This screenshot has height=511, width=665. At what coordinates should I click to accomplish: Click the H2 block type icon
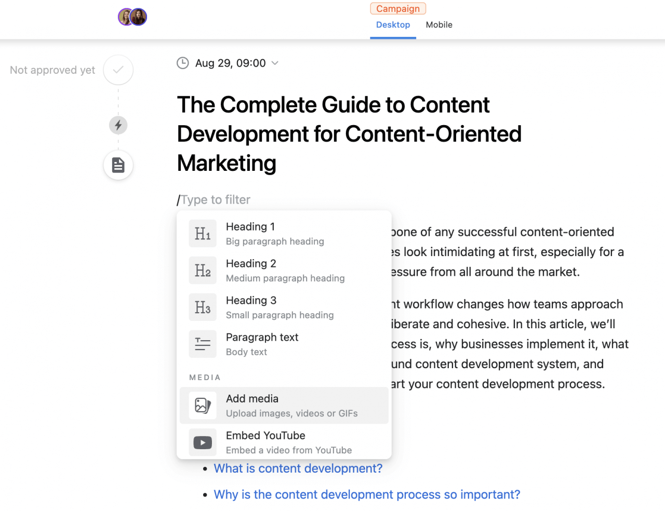click(202, 270)
